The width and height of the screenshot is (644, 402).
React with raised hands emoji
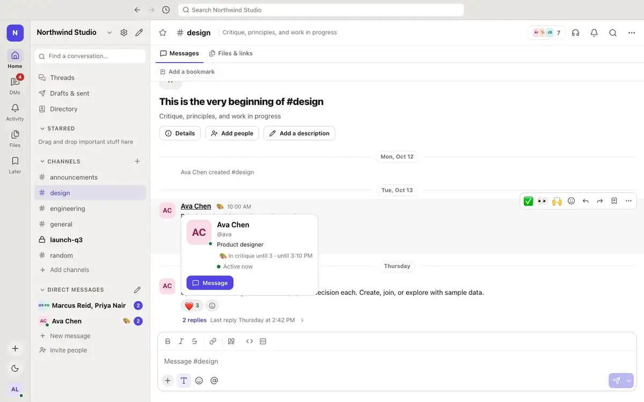[557, 201]
